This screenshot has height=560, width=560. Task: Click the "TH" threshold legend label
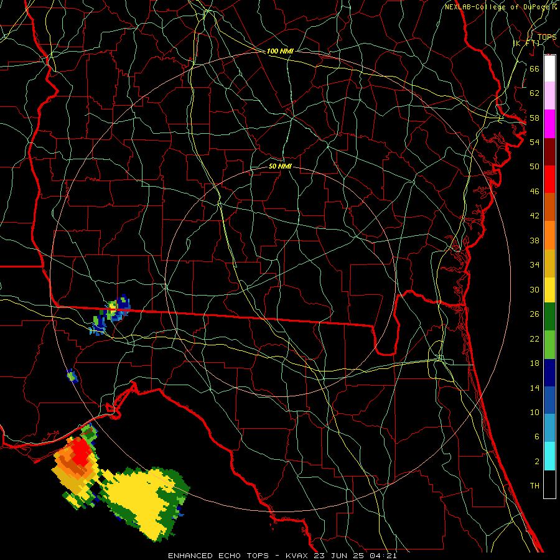[x=534, y=486]
